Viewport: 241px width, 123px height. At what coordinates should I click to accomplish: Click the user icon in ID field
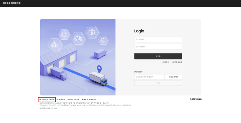click(137, 39)
